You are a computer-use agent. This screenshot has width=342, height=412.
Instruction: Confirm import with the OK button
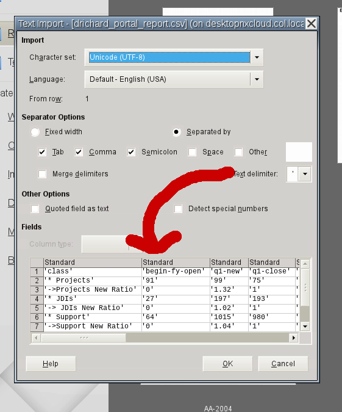coord(227,364)
